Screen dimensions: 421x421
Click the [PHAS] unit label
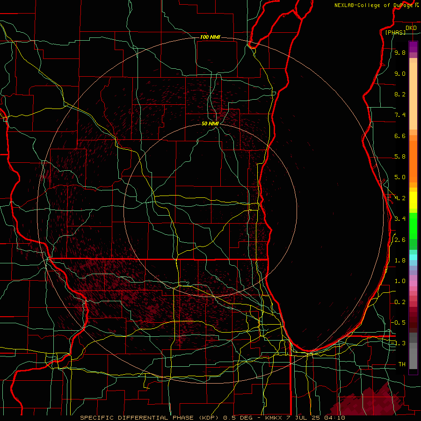(395, 32)
